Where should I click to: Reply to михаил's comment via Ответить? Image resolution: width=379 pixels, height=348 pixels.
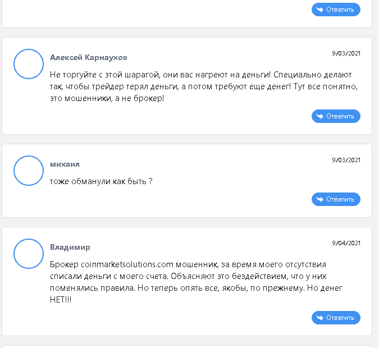336,199
